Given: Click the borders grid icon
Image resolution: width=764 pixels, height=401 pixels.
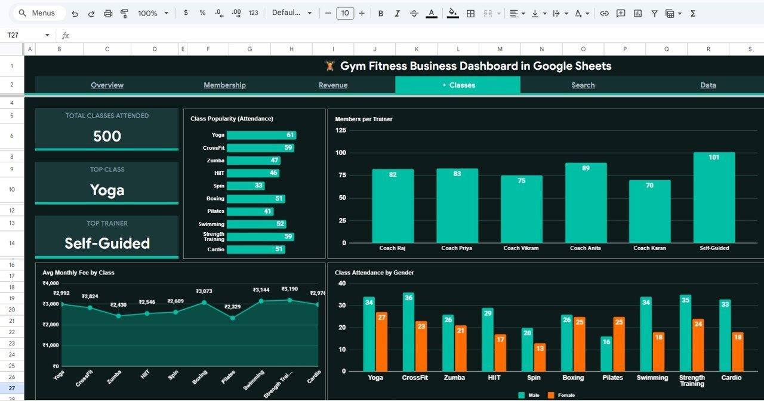Looking at the screenshot, I should tap(470, 13).
